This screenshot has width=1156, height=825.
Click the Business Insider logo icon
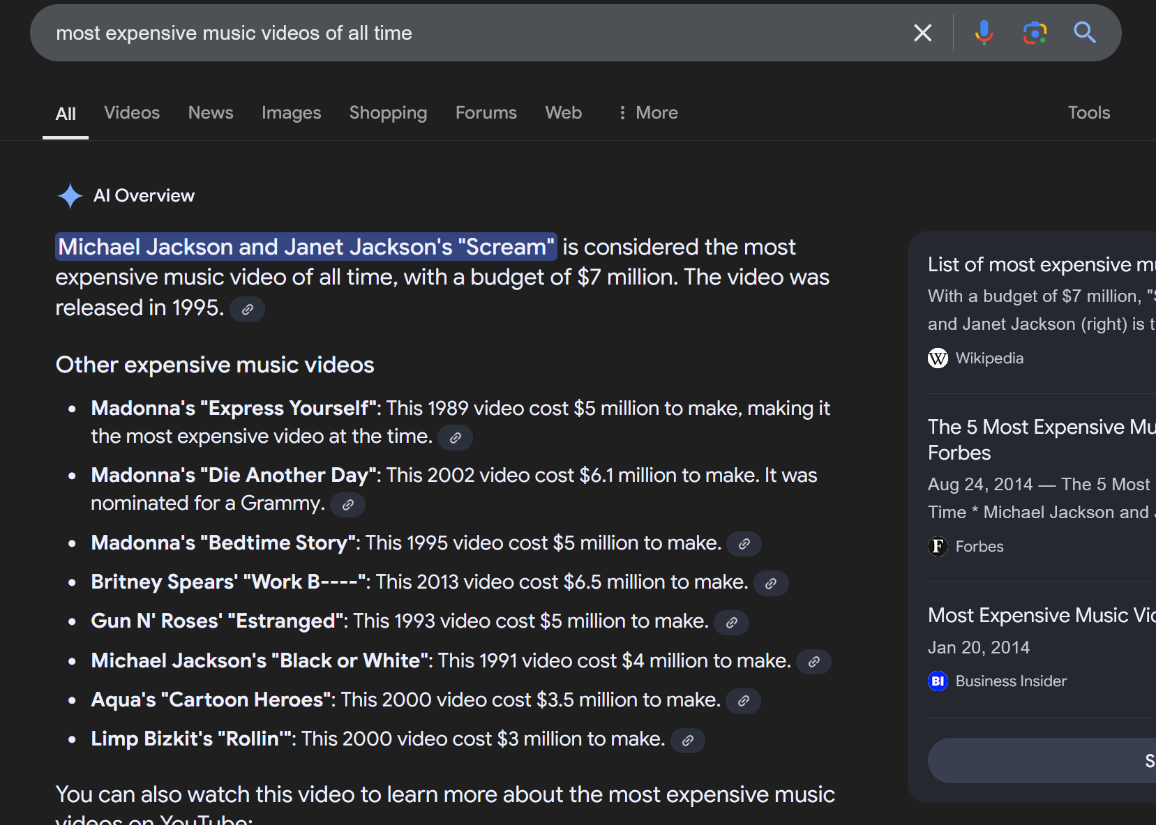(x=938, y=681)
